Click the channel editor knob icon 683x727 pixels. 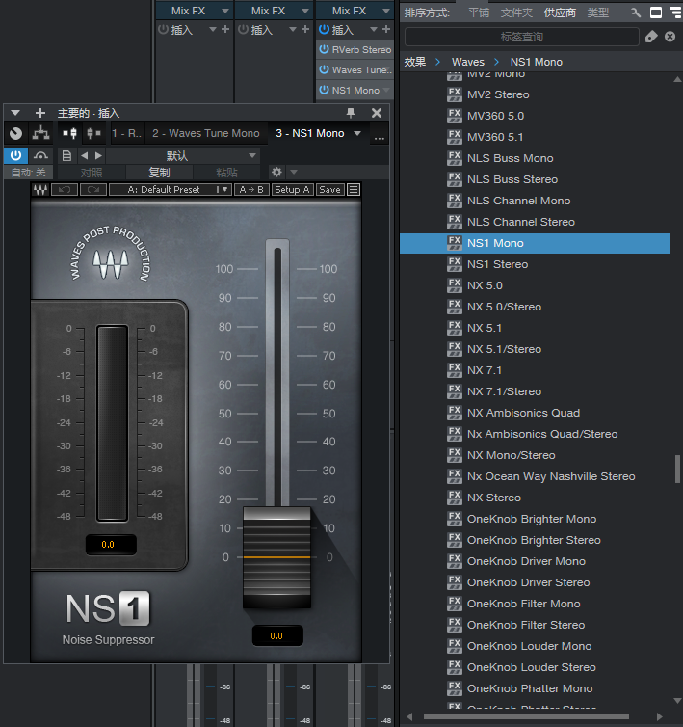[15, 133]
